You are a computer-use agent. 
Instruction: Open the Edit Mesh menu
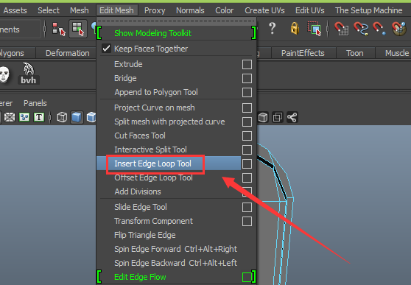click(x=116, y=10)
